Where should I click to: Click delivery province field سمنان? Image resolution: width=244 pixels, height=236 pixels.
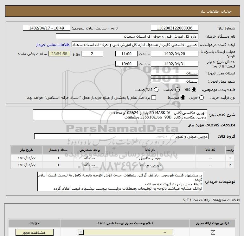click(x=174, y=73)
